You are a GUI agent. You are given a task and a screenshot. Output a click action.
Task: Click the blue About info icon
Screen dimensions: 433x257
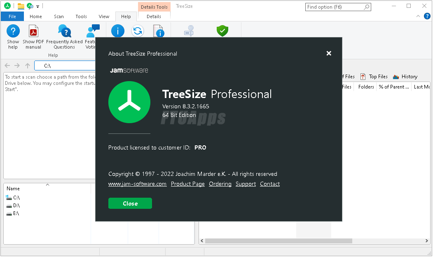coord(118,31)
